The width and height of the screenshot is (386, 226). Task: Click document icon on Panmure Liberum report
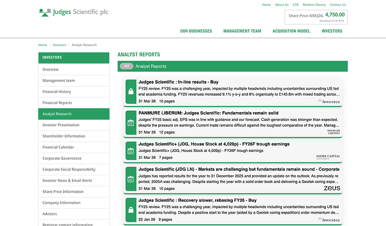pyautogui.click(x=131, y=123)
